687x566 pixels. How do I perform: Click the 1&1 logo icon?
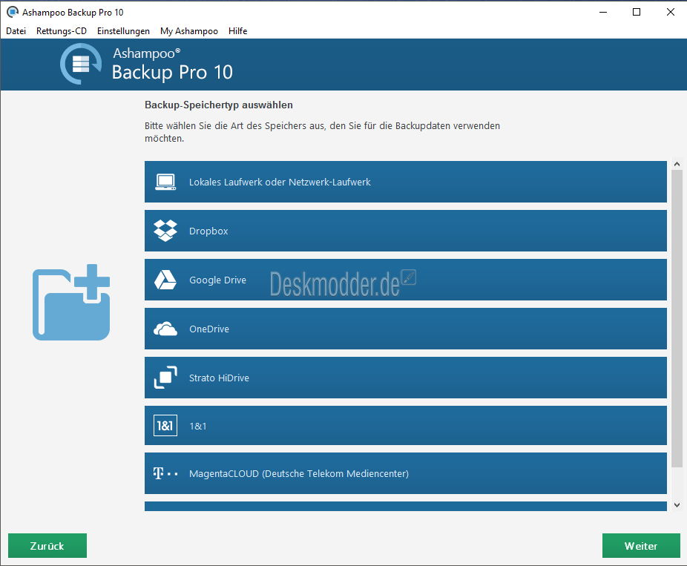pos(165,425)
